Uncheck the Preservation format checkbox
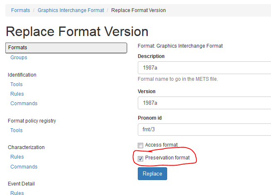Image resolution: width=271 pixels, height=195 pixels. click(x=141, y=158)
